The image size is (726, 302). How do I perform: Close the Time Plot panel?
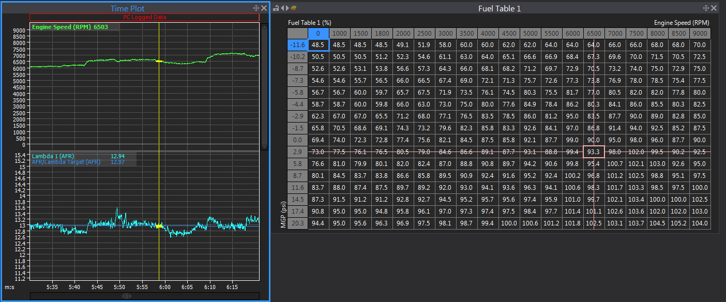tap(264, 8)
